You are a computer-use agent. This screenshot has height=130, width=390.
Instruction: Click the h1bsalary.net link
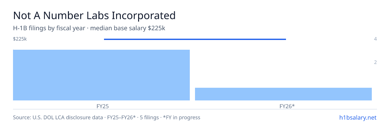pos(358,117)
